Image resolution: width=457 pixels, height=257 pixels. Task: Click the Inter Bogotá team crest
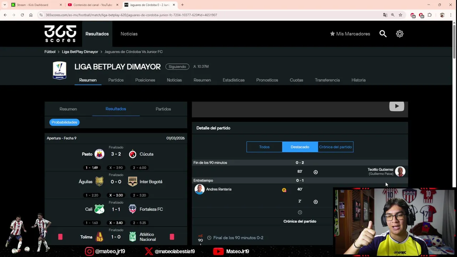click(x=132, y=181)
